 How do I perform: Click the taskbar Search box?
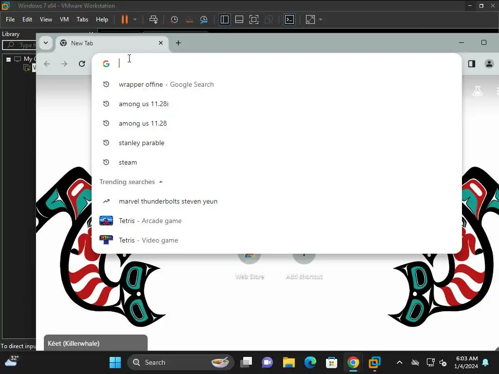pos(181,362)
